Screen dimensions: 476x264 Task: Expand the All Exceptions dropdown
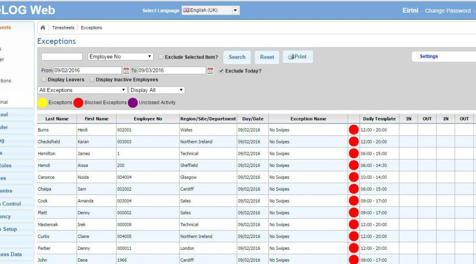click(x=83, y=90)
